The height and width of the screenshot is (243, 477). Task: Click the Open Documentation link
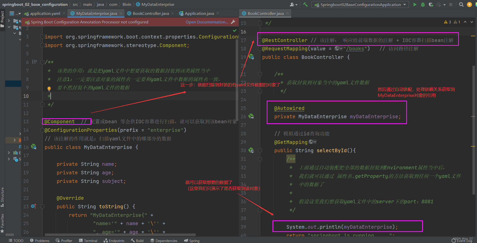click(207, 22)
